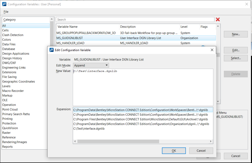Image resolution: width=252 pixels, height=163 pixels.
Task: Click the Edit... button
Action: 236,50
